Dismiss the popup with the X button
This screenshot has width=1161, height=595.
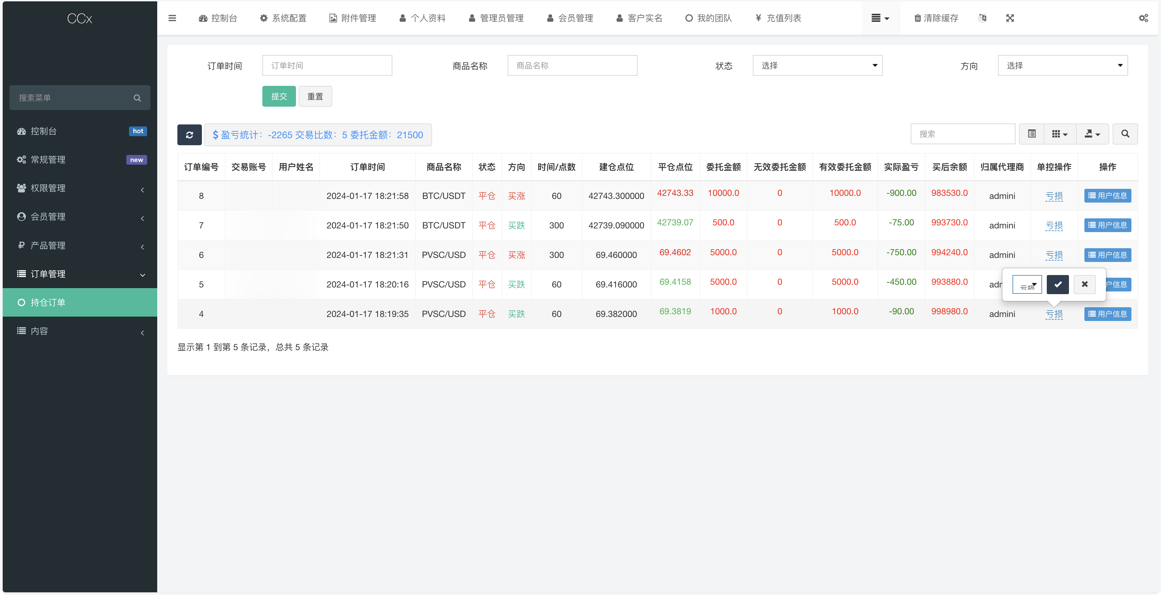(x=1084, y=284)
